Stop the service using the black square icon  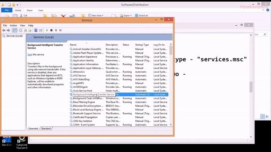[x=51, y=30]
